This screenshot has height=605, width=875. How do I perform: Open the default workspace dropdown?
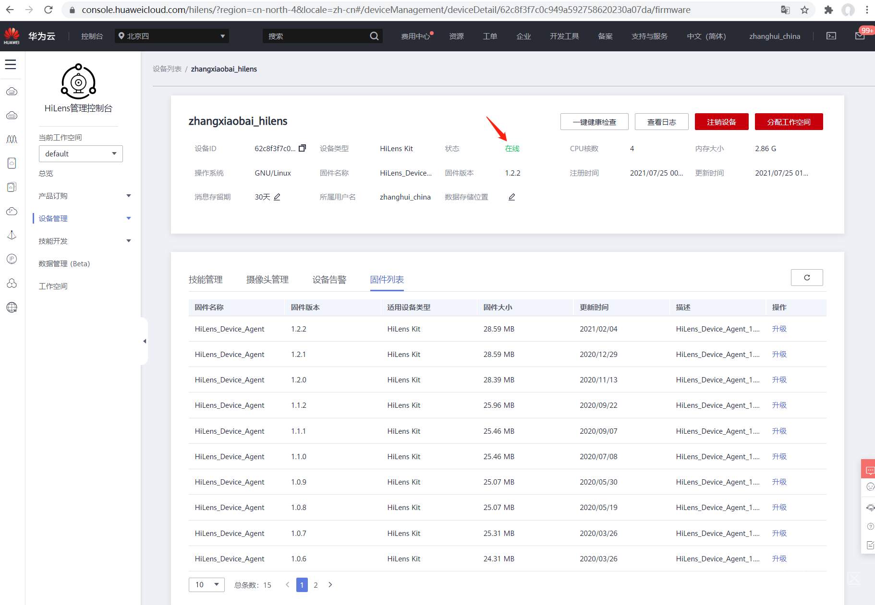click(81, 154)
